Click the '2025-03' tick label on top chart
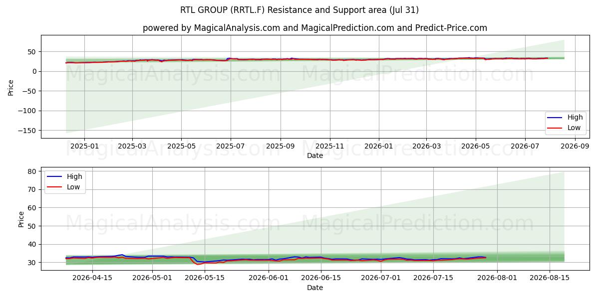Image resolution: width=599 pixels, height=299 pixels. (x=132, y=146)
